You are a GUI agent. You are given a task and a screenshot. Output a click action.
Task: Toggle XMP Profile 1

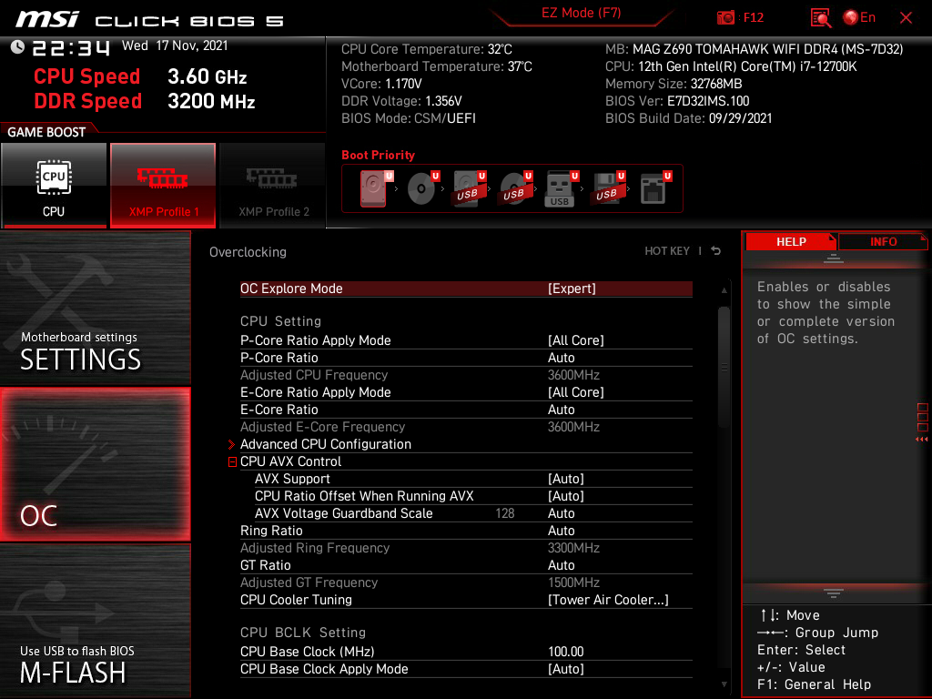(x=163, y=186)
